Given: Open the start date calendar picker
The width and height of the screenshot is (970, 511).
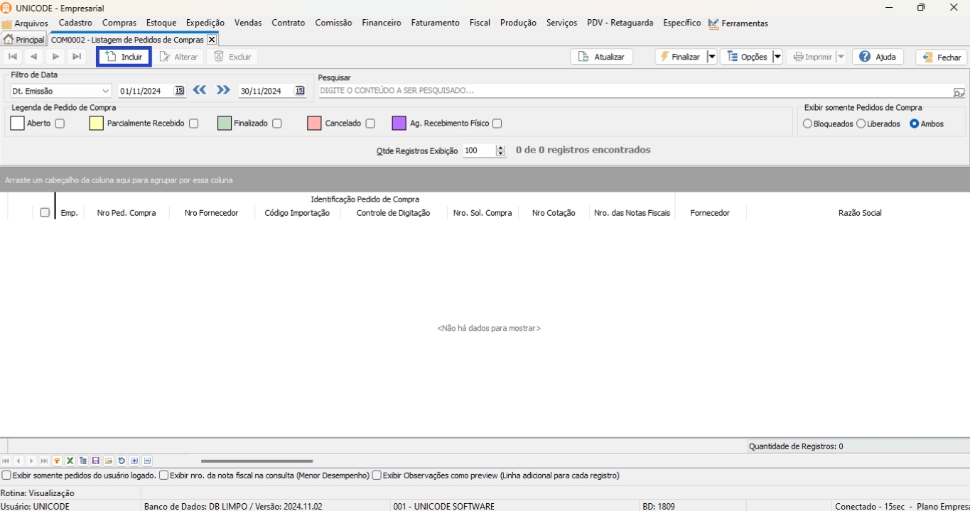Looking at the screenshot, I should point(179,91).
